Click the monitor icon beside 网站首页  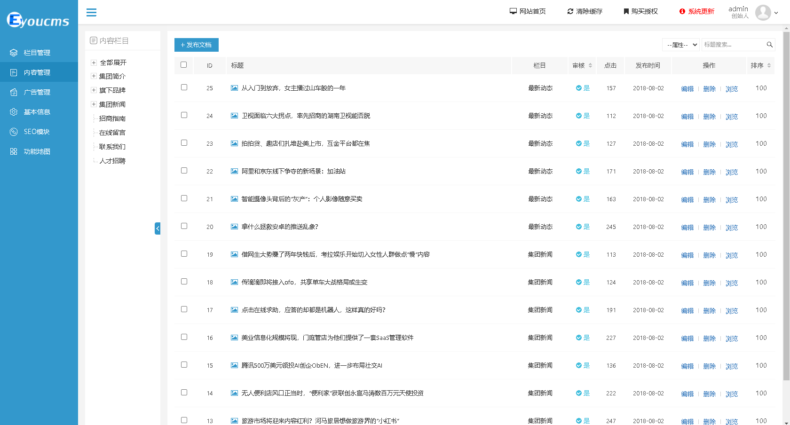(513, 11)
